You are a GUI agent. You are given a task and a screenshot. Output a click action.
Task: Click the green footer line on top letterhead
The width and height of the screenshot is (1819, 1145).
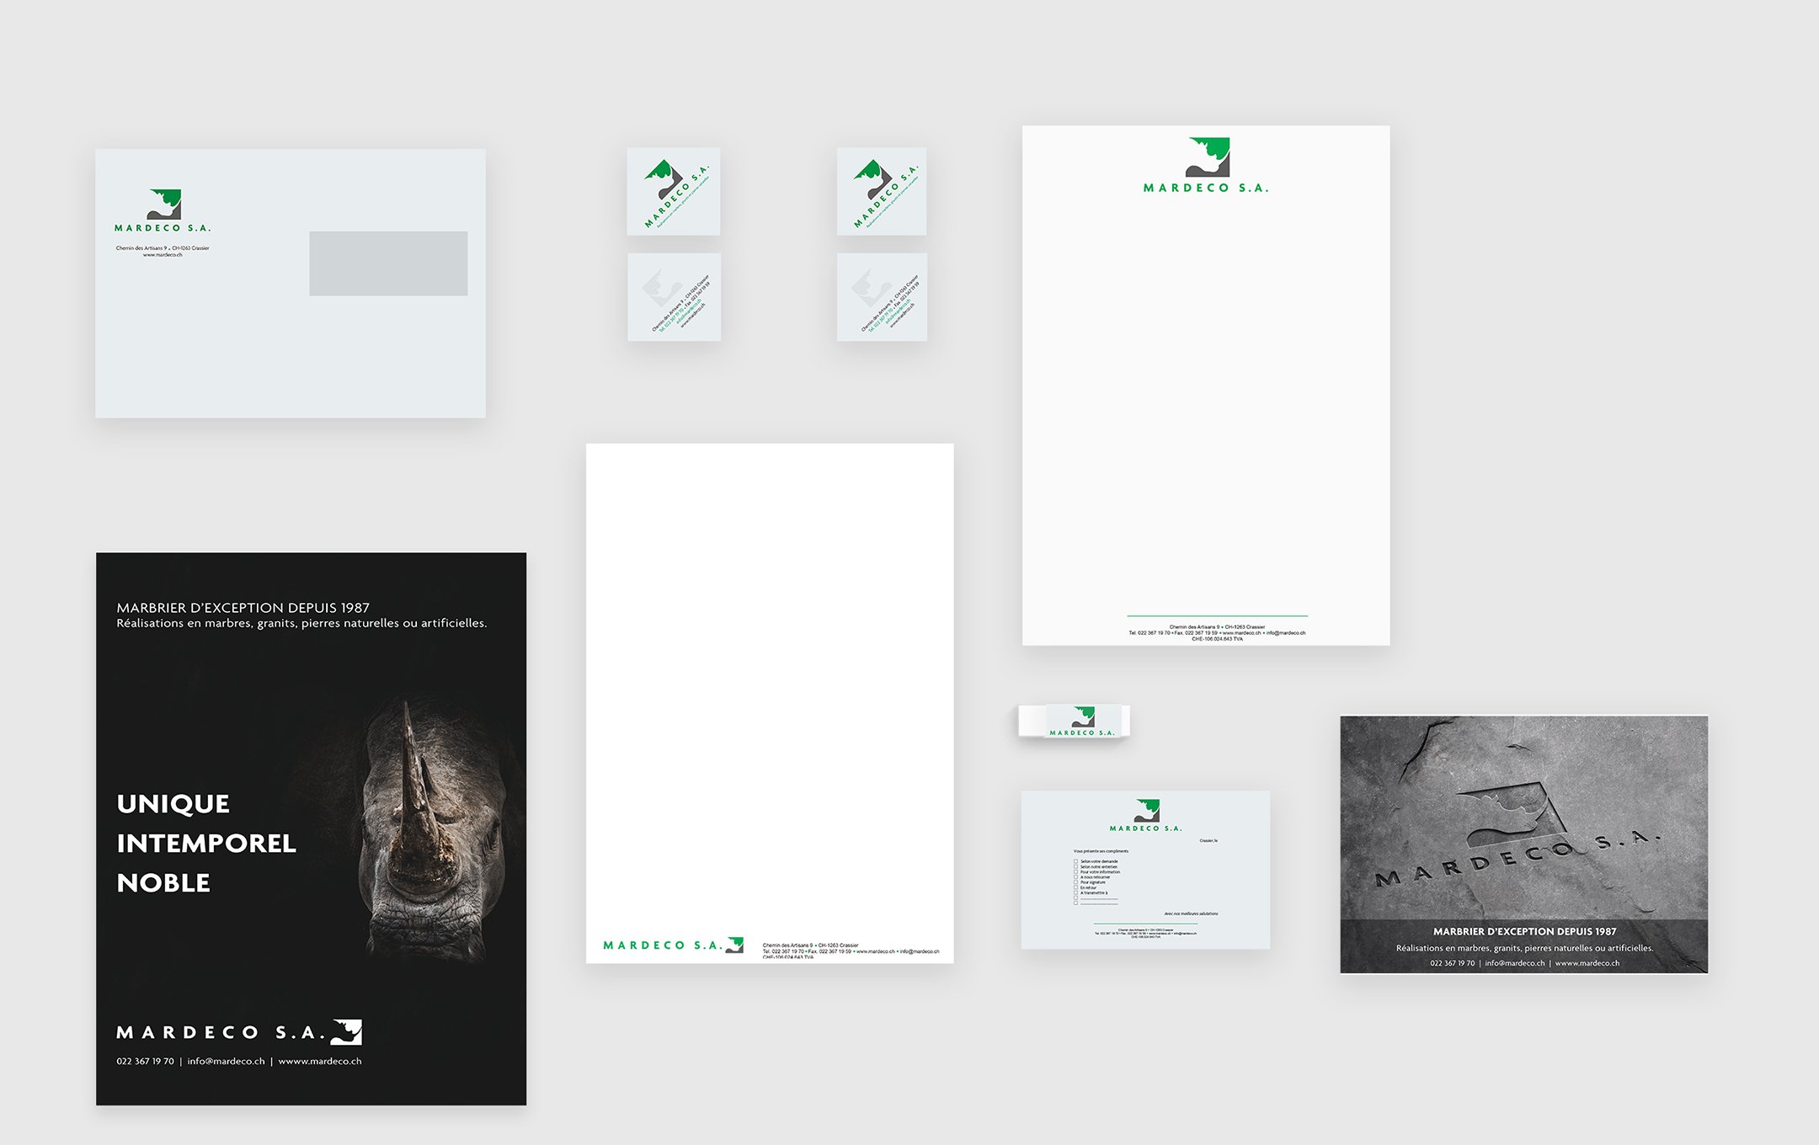click(1217, 616)
